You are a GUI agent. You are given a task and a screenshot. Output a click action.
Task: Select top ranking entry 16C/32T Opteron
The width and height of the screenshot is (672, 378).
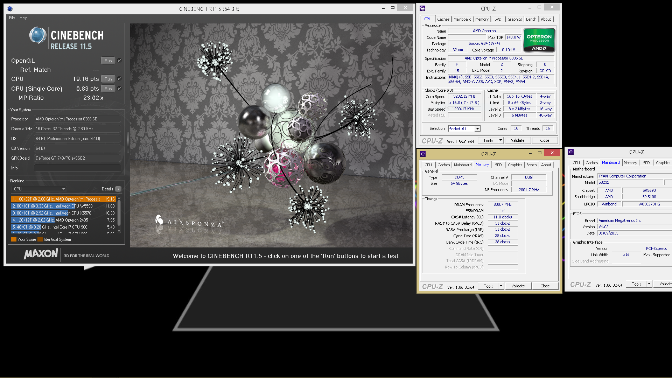[63, 199]
